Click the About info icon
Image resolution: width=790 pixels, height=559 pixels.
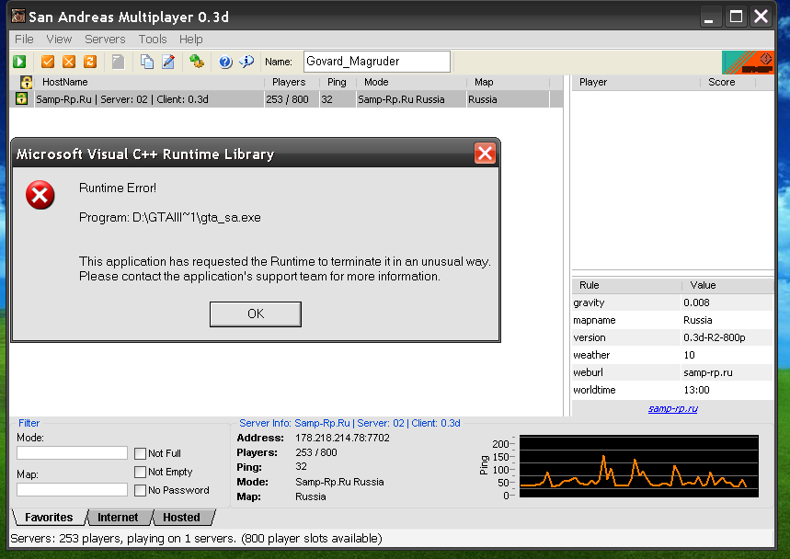[246, 62]
